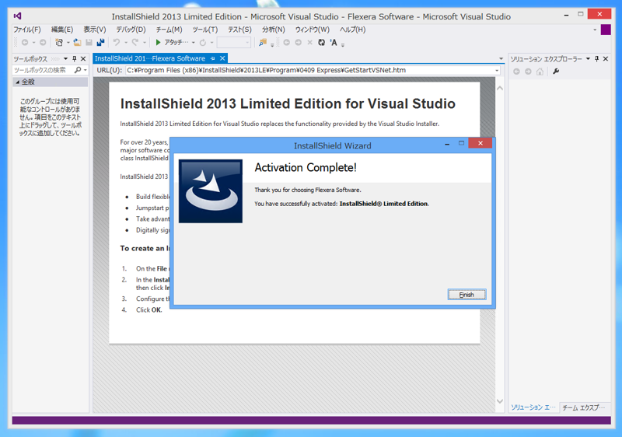Open the チーム(M) menu
This screenshot has width=622, height=437.
click(169, 30)
